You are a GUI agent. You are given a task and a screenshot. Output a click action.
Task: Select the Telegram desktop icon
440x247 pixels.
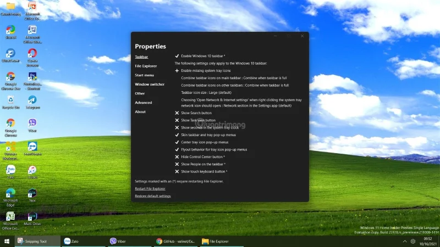pyautogui.click(x=32, y=102)
